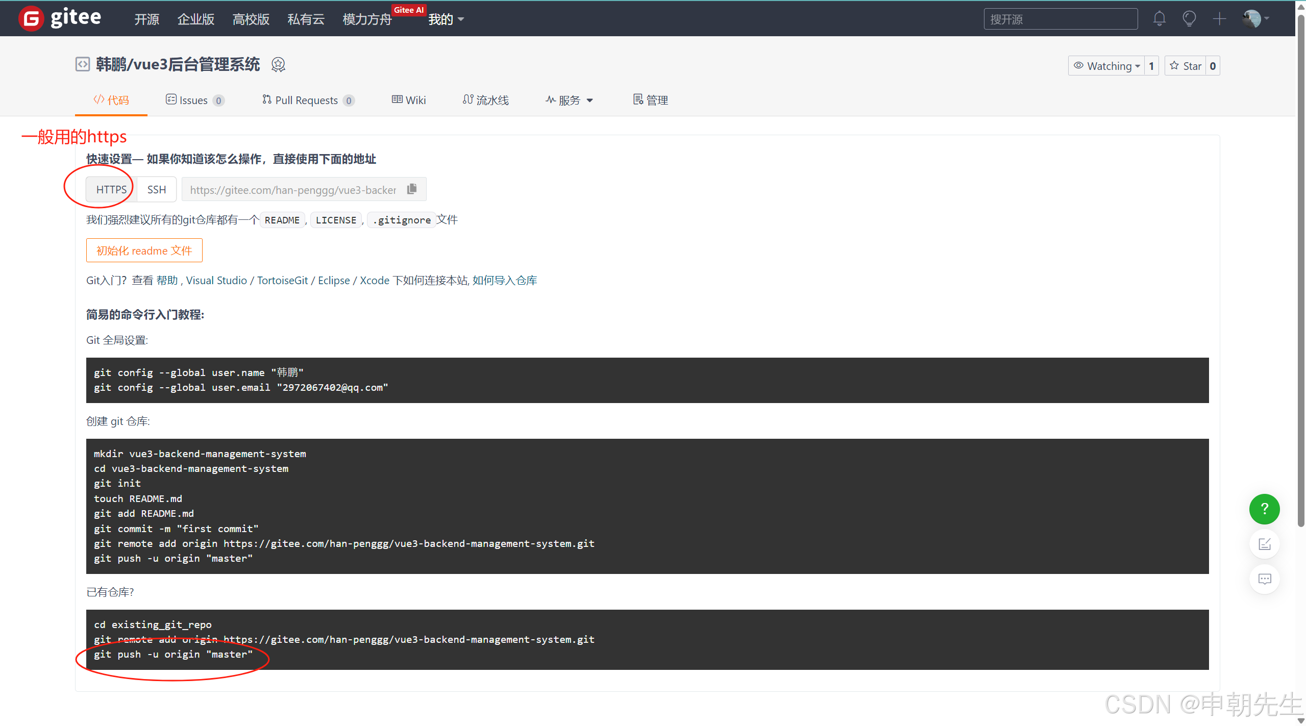
Task: Click the green help question mark button
Action: pyautogui.click(x=1264, y=509)
